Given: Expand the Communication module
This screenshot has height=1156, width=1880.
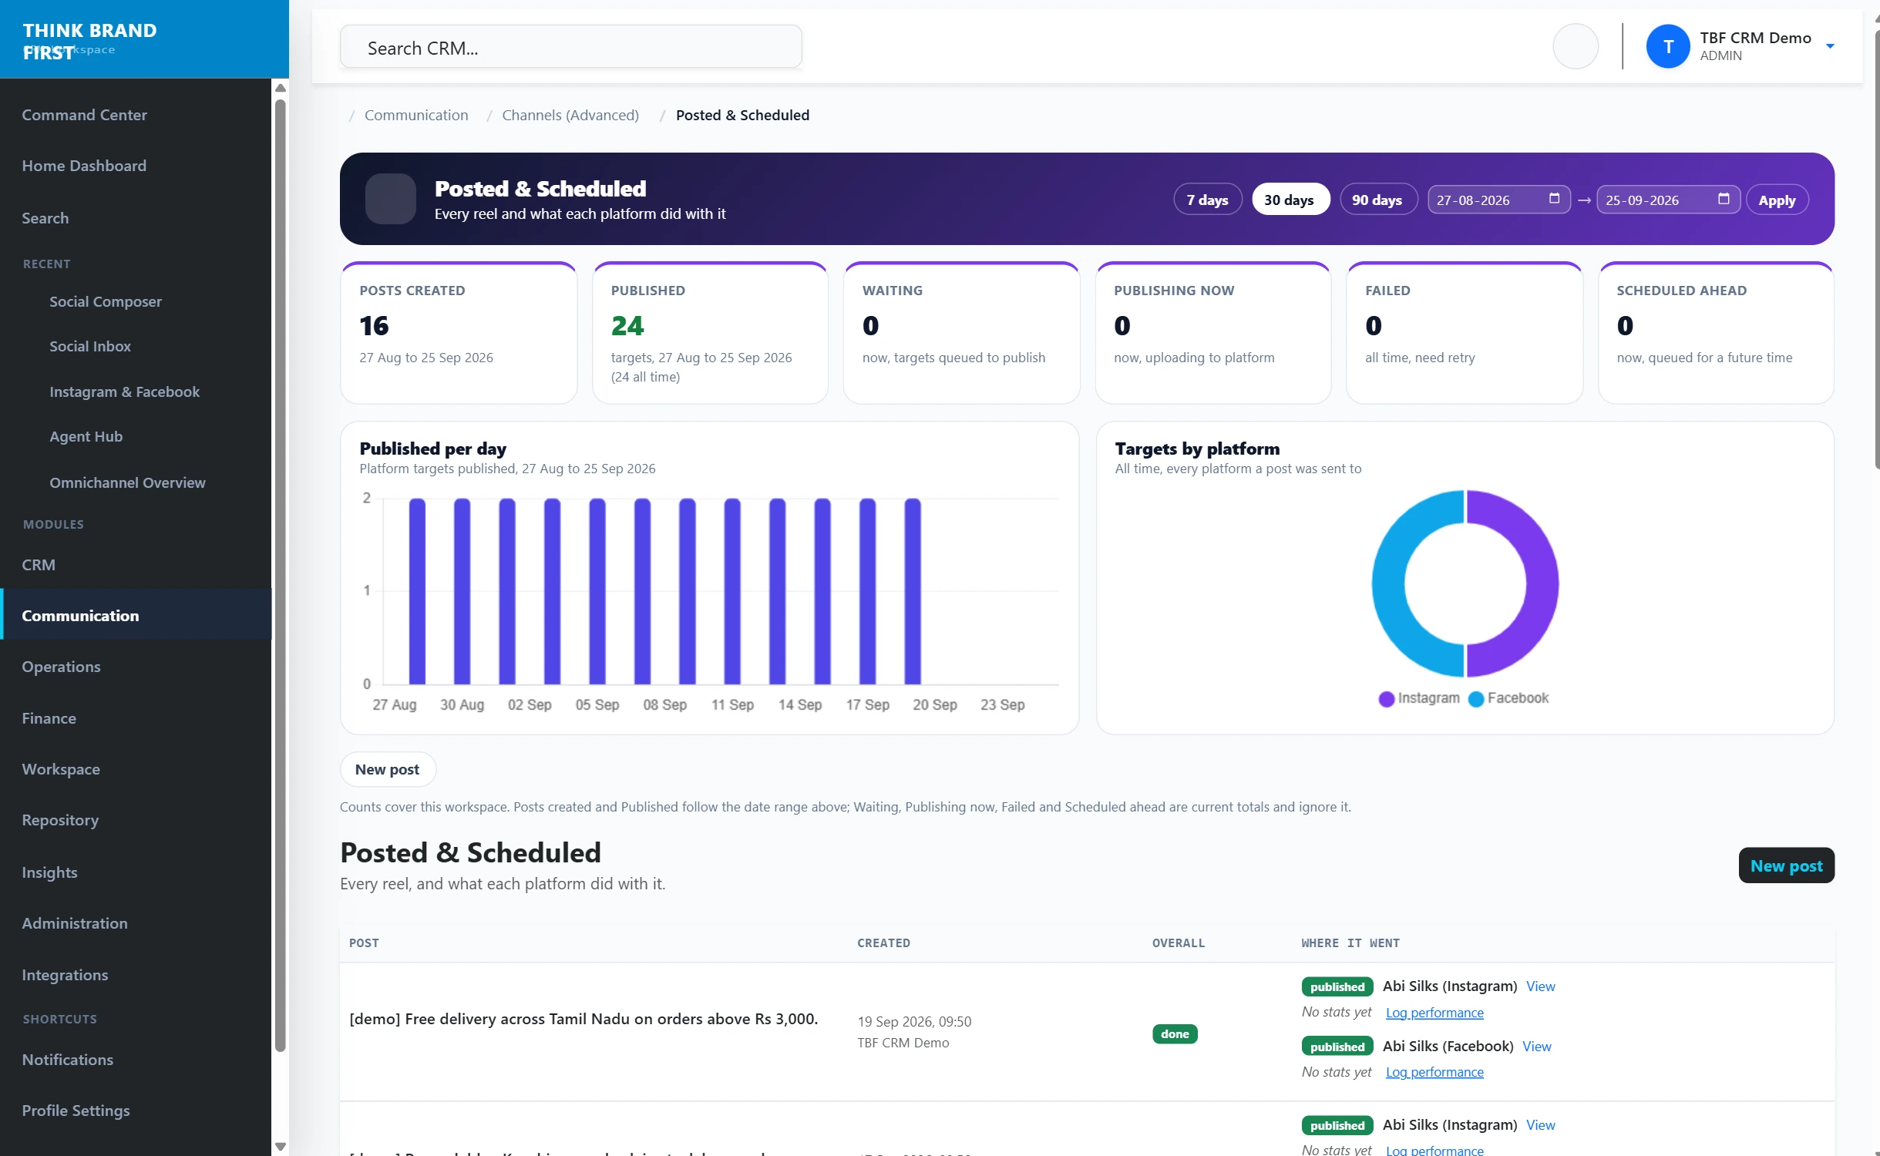Looking at the screenshot, I should [x=136, y=616].
